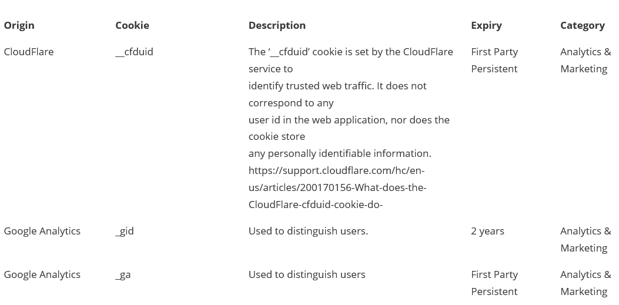The height and width of the screenshot is (305, 619).
Task: Select the __cfduid cookie name
Action: (x=134, y=52)
